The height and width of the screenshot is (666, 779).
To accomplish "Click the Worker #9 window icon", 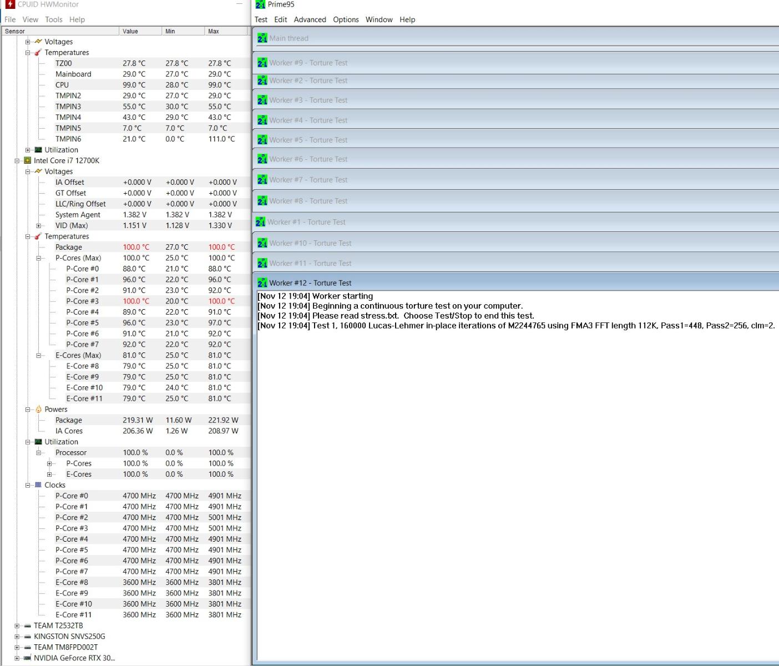I will point(262,63).
